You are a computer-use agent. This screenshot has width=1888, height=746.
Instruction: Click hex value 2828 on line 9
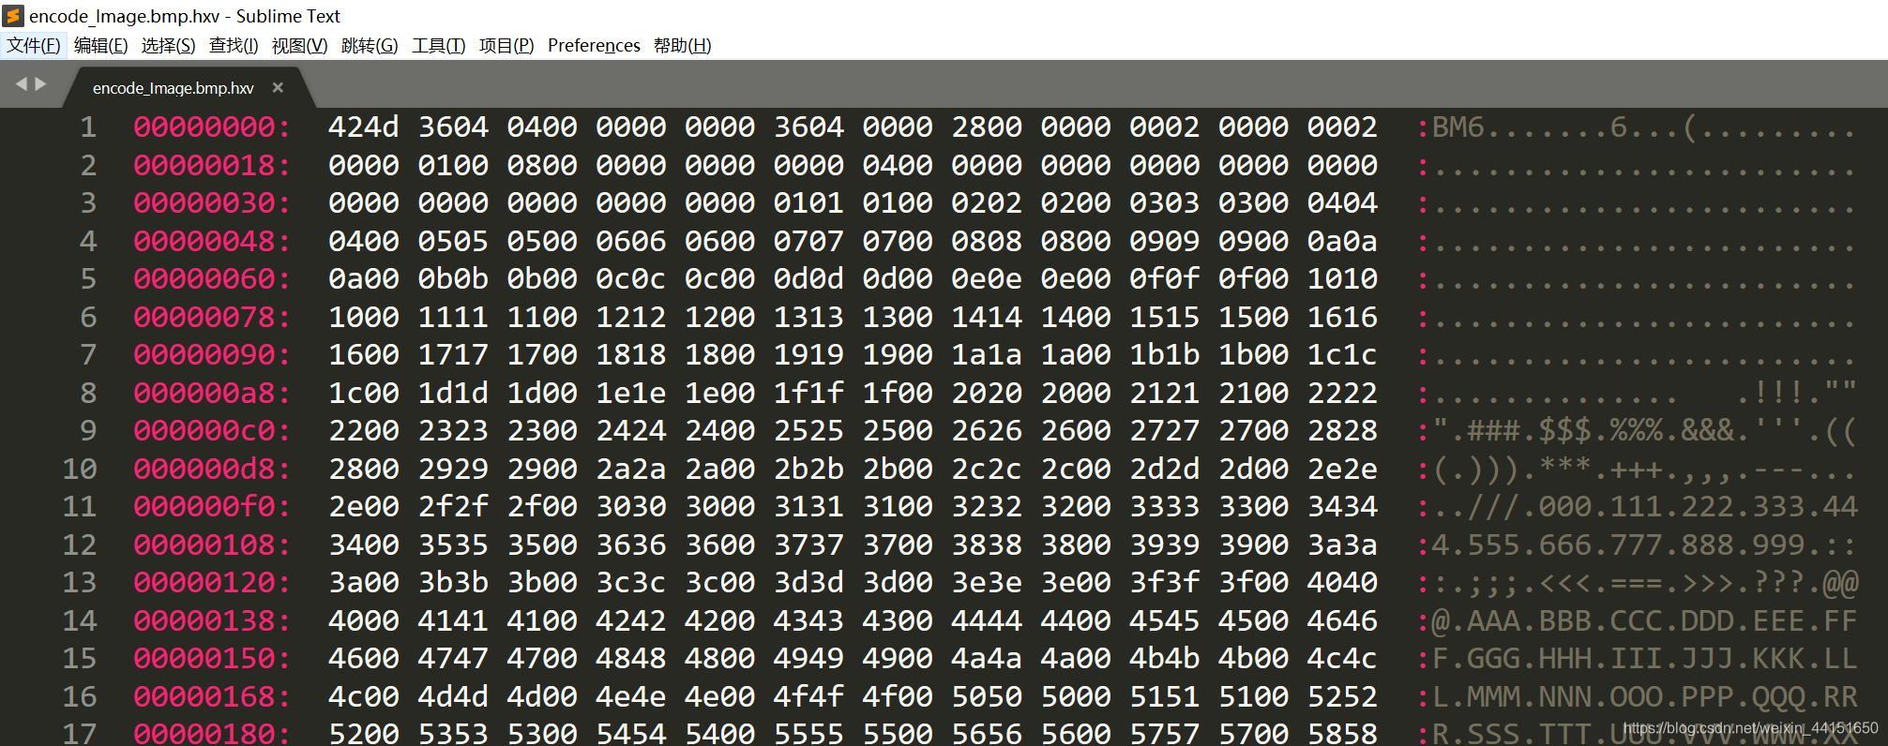point(1342,430)
